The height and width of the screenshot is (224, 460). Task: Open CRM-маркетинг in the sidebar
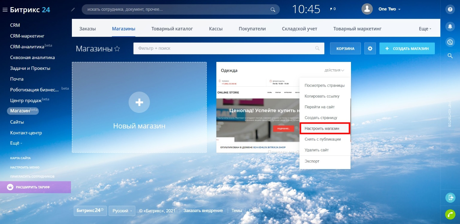27,36
